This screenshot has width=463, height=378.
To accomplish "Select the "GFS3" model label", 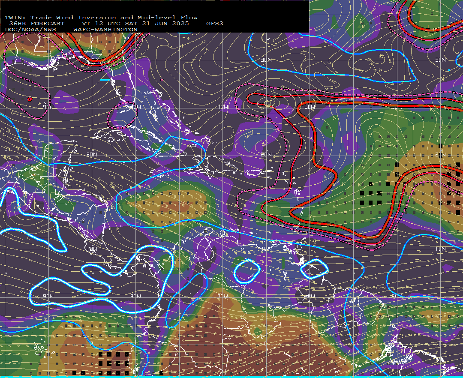I will click(215, 24).
